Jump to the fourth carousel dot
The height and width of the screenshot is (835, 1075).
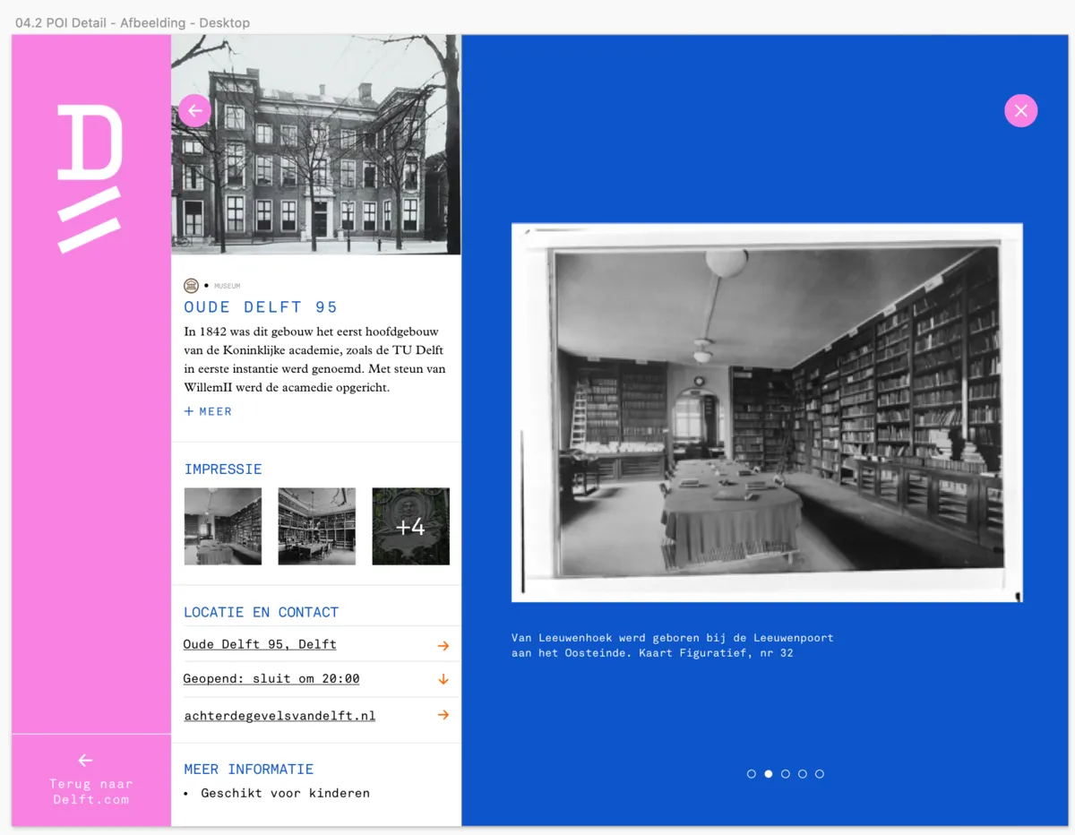pos(803,774)
